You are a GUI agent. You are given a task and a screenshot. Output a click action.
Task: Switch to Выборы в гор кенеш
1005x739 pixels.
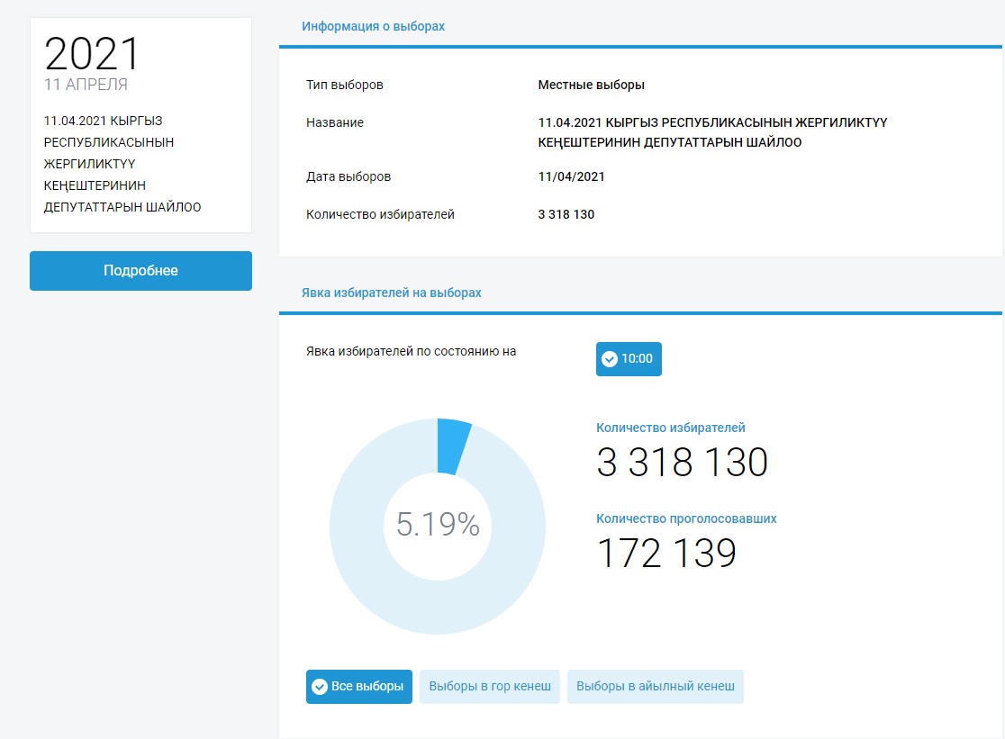pyautogui.click(x=489, y=687)
